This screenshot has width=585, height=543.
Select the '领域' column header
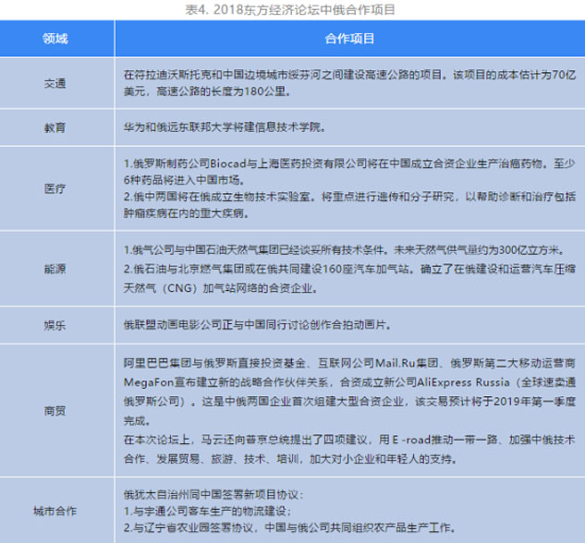(x=55, y=39)
